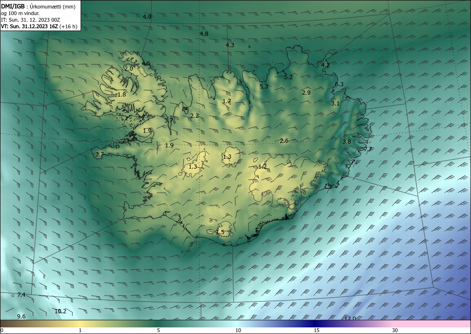Click the legend tick label 1
Image resolution: width=471 pixels, height=334 pixels.
(80, 330)
